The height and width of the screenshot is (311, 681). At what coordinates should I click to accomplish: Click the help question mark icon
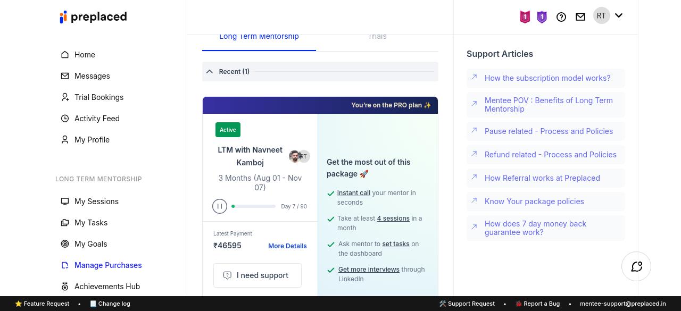(561, 17)
